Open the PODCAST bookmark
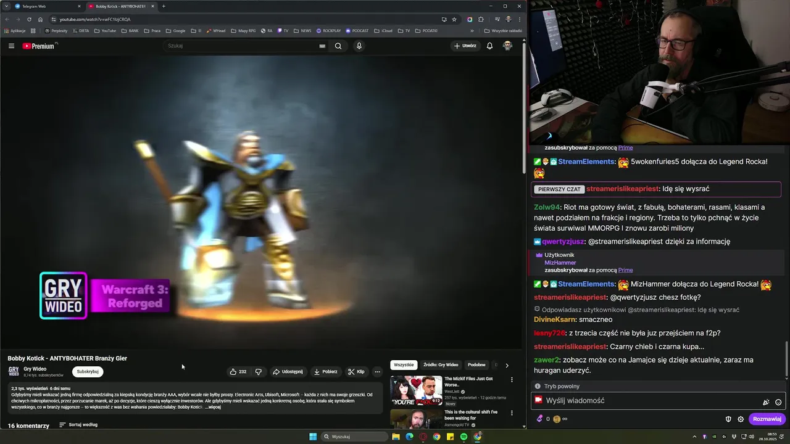The height and width of the screenshot is (444, 790). 357,30
